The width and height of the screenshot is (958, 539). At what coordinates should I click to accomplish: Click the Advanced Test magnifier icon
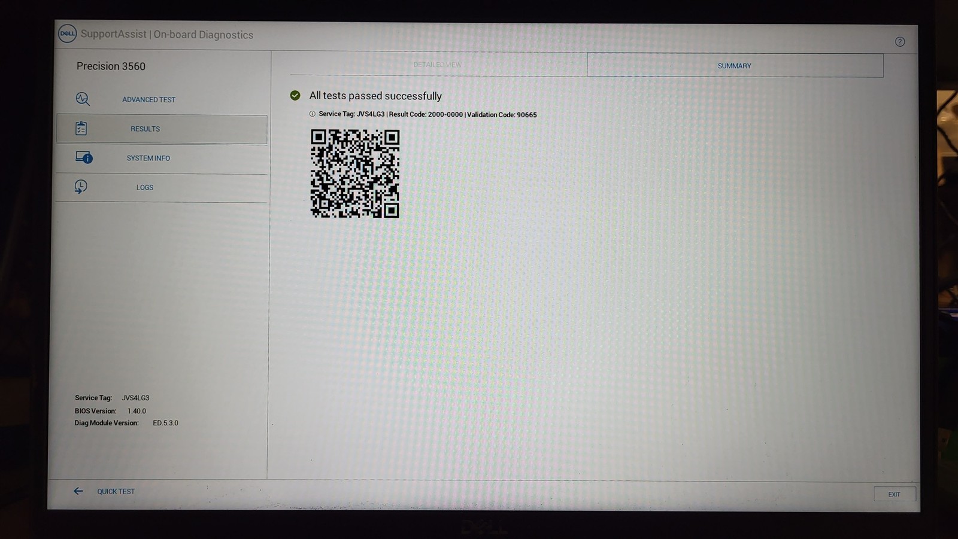pos(83,99)
